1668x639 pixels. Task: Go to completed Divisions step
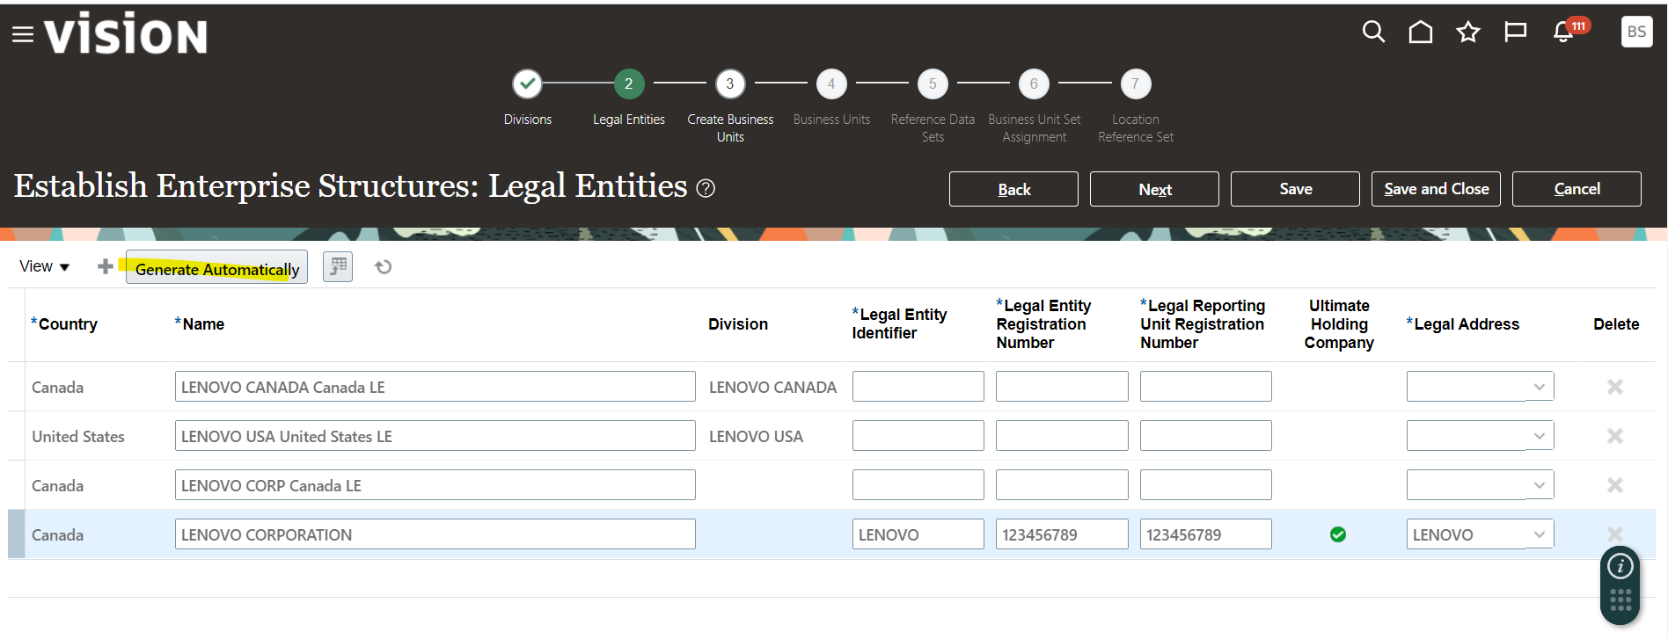pos(528,84)
